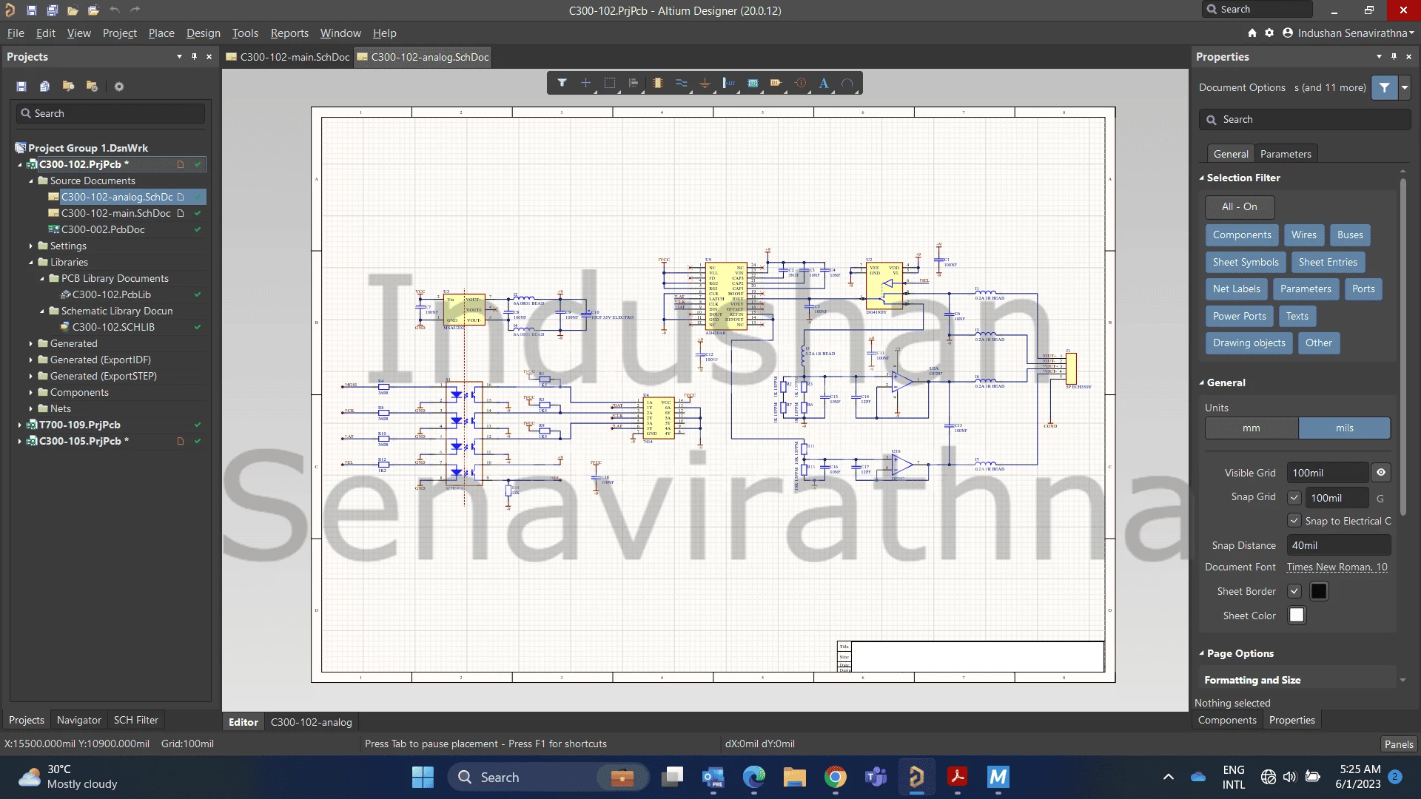Collapse the Selection Filter section

tap(1202, 178)
